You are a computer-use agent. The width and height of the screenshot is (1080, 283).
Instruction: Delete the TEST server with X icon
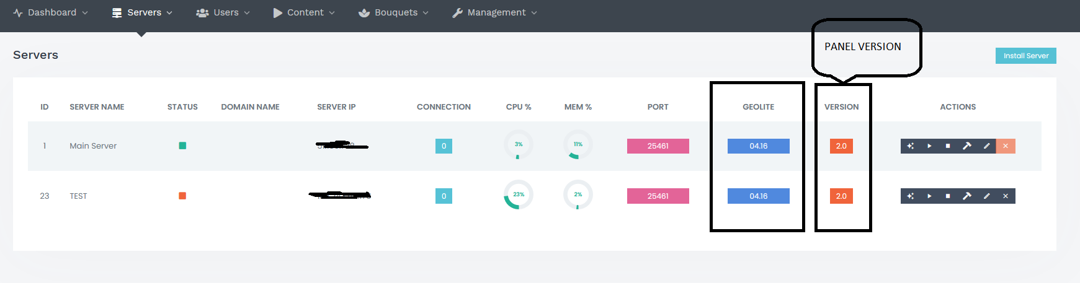tap(1006, 196)
